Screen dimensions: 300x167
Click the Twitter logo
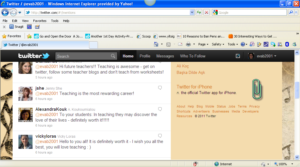tap(34, 56)
